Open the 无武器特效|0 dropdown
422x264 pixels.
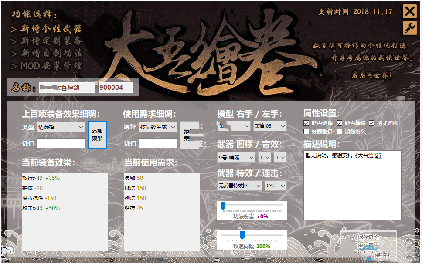click(239, 186)
